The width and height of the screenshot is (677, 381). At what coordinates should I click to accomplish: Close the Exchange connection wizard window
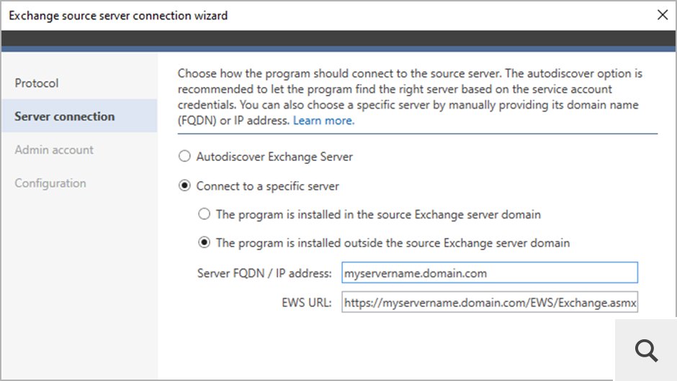(662, 14)
